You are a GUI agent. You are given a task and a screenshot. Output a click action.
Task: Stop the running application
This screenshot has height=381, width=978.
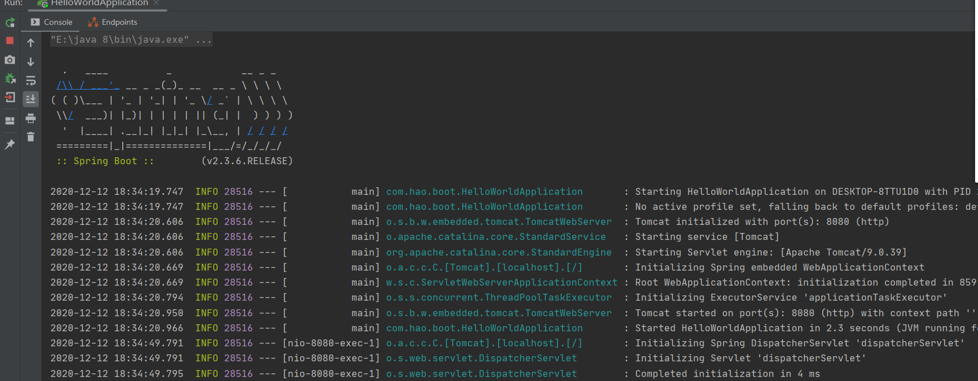[x=10, y=40]
